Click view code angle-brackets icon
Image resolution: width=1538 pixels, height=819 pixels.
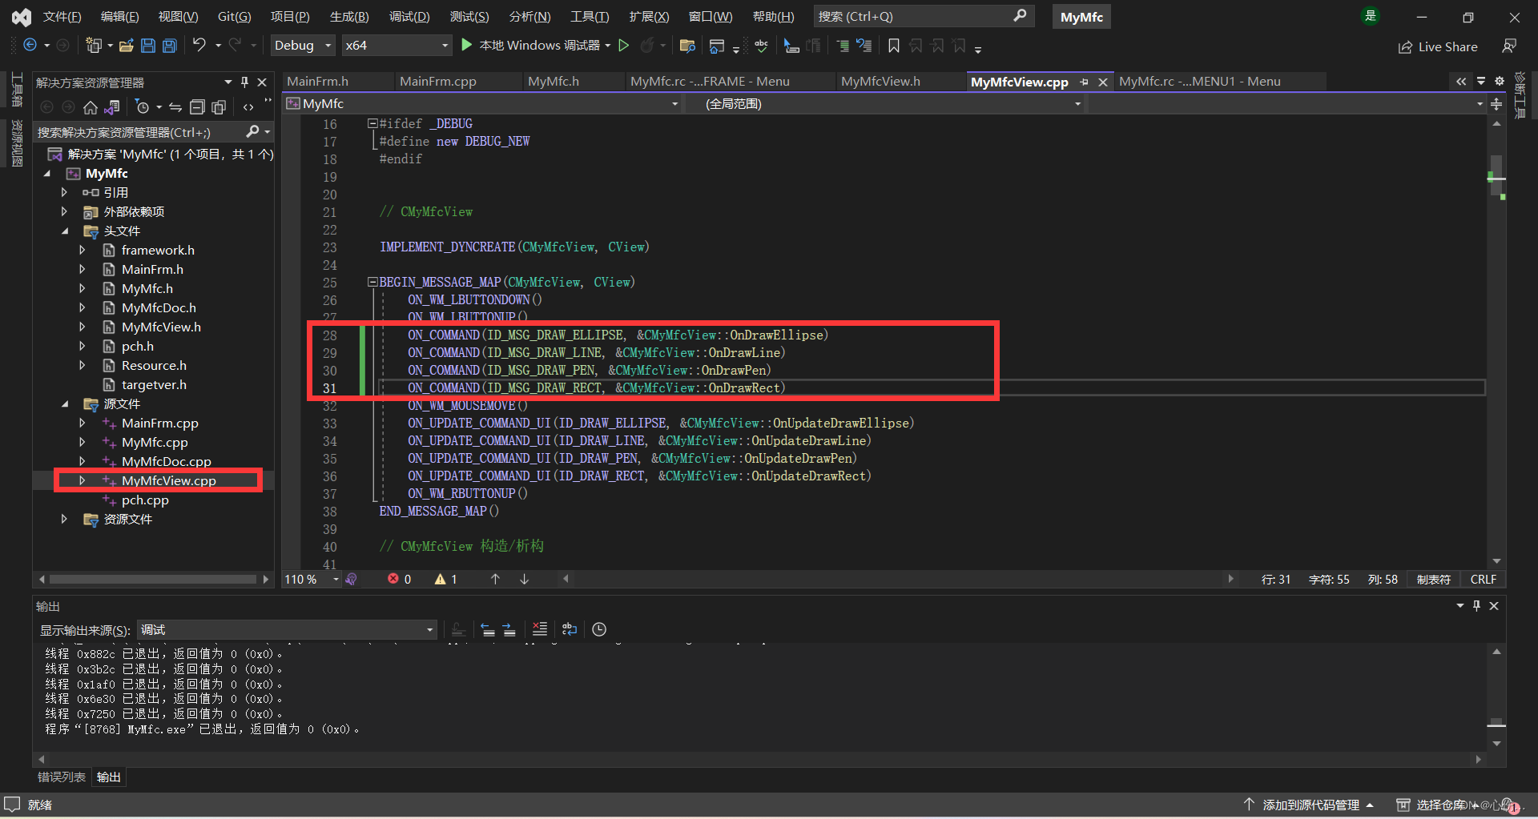(x=248, y=107)
